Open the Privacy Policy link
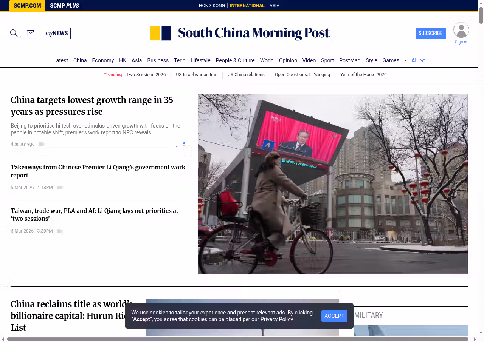The width and height of the screenshot is (484, 342). 276,319
